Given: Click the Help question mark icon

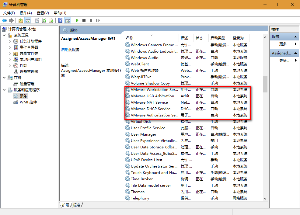Looking at the screenshot, I should [x=60, y=20].
